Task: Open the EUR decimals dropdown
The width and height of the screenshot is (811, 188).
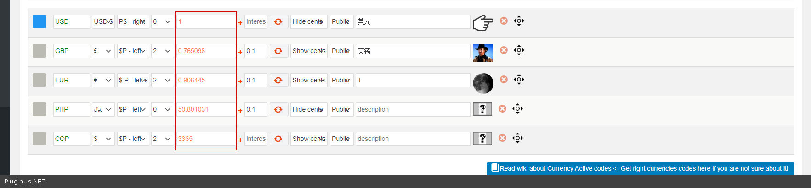Action: coord(162,80)
